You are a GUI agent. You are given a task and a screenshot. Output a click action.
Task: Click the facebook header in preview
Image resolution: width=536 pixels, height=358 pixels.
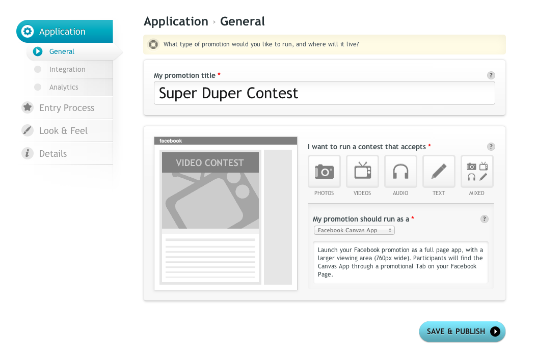pos(226,141)
